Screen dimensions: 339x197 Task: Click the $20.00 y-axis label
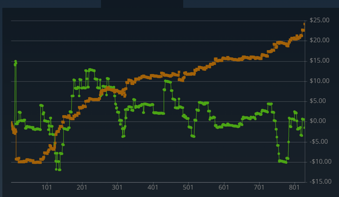pyautogui.click(x=319, y=40)
